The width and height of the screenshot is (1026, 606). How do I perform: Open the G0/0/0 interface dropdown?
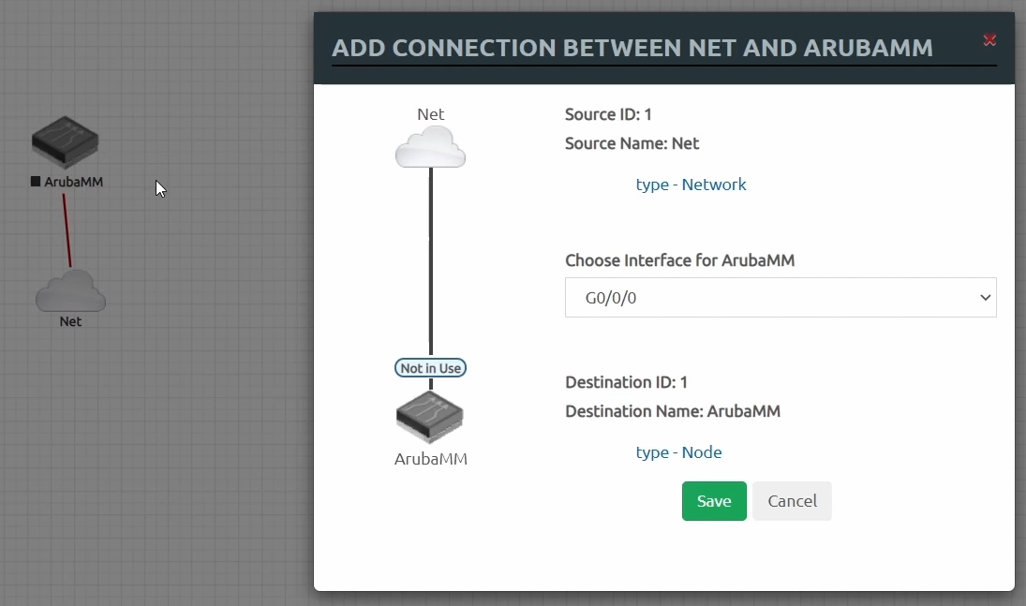click(x=780, y=298)
